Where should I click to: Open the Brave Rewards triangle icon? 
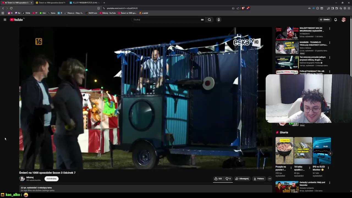[x=248, y=8]
